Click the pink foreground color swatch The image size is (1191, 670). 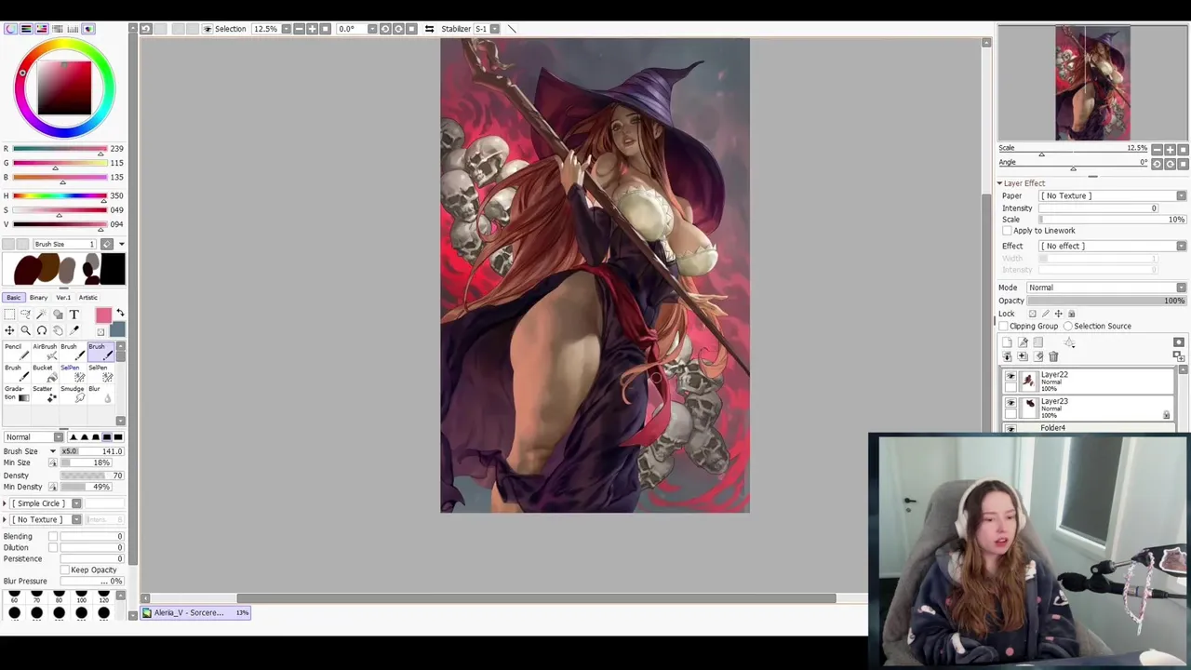point(103,316)
